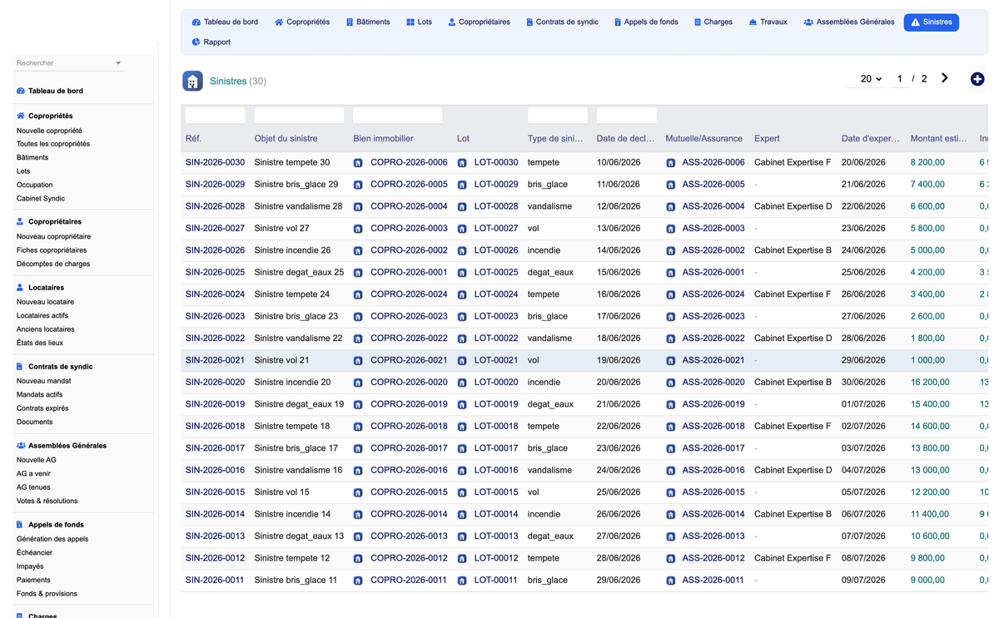Click the blue plus add sinistre icon
Viewport: 999px width, 618px height.
click(x=977, y=79)
